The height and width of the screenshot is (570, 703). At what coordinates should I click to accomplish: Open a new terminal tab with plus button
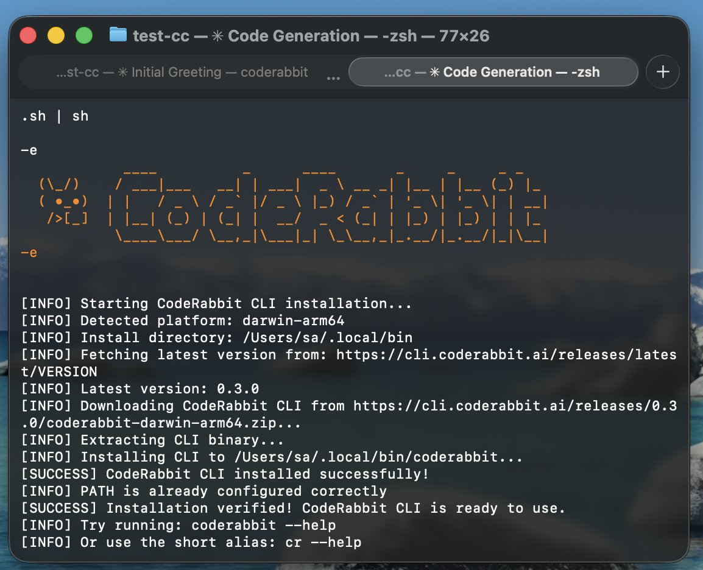662,72
